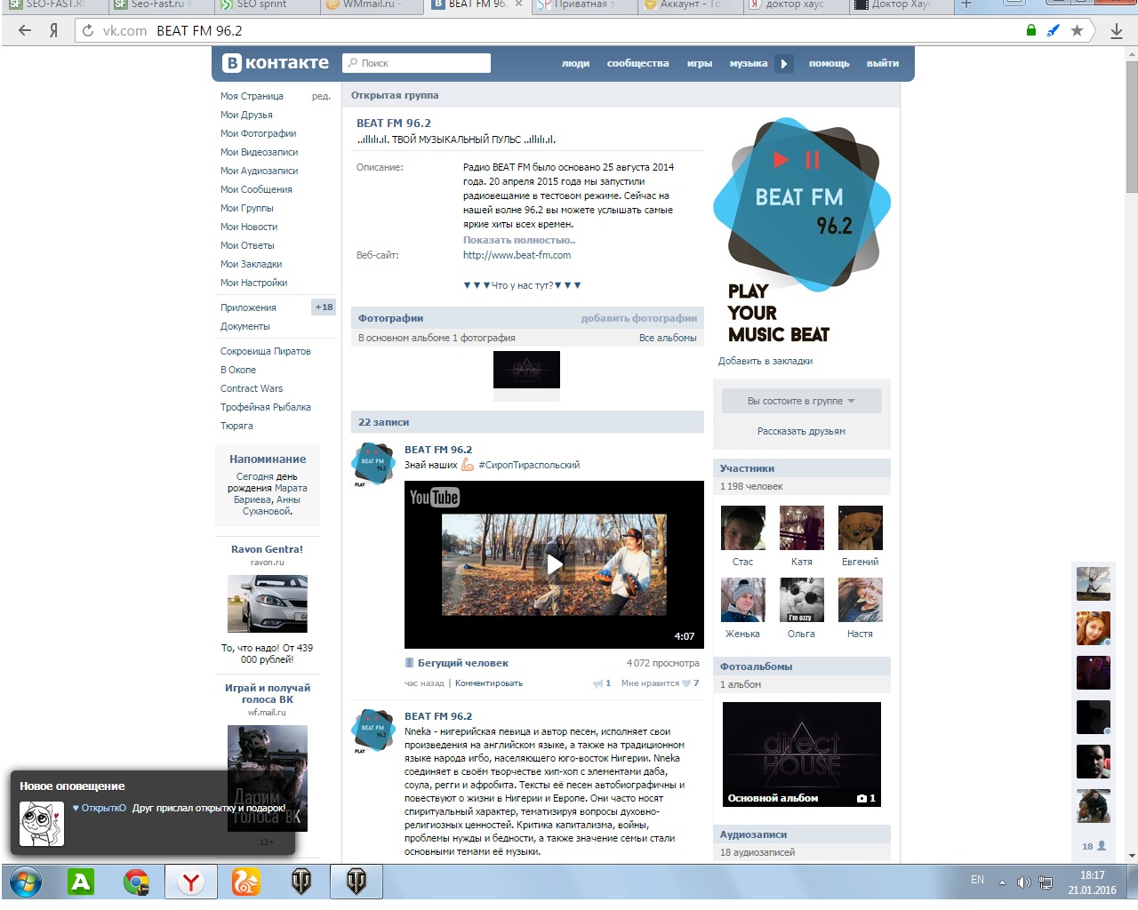The height and width of the screenshot is (910, 1138).
Task: Open the Вы состоите в группе dropdown
Action: tap(801, 401)
